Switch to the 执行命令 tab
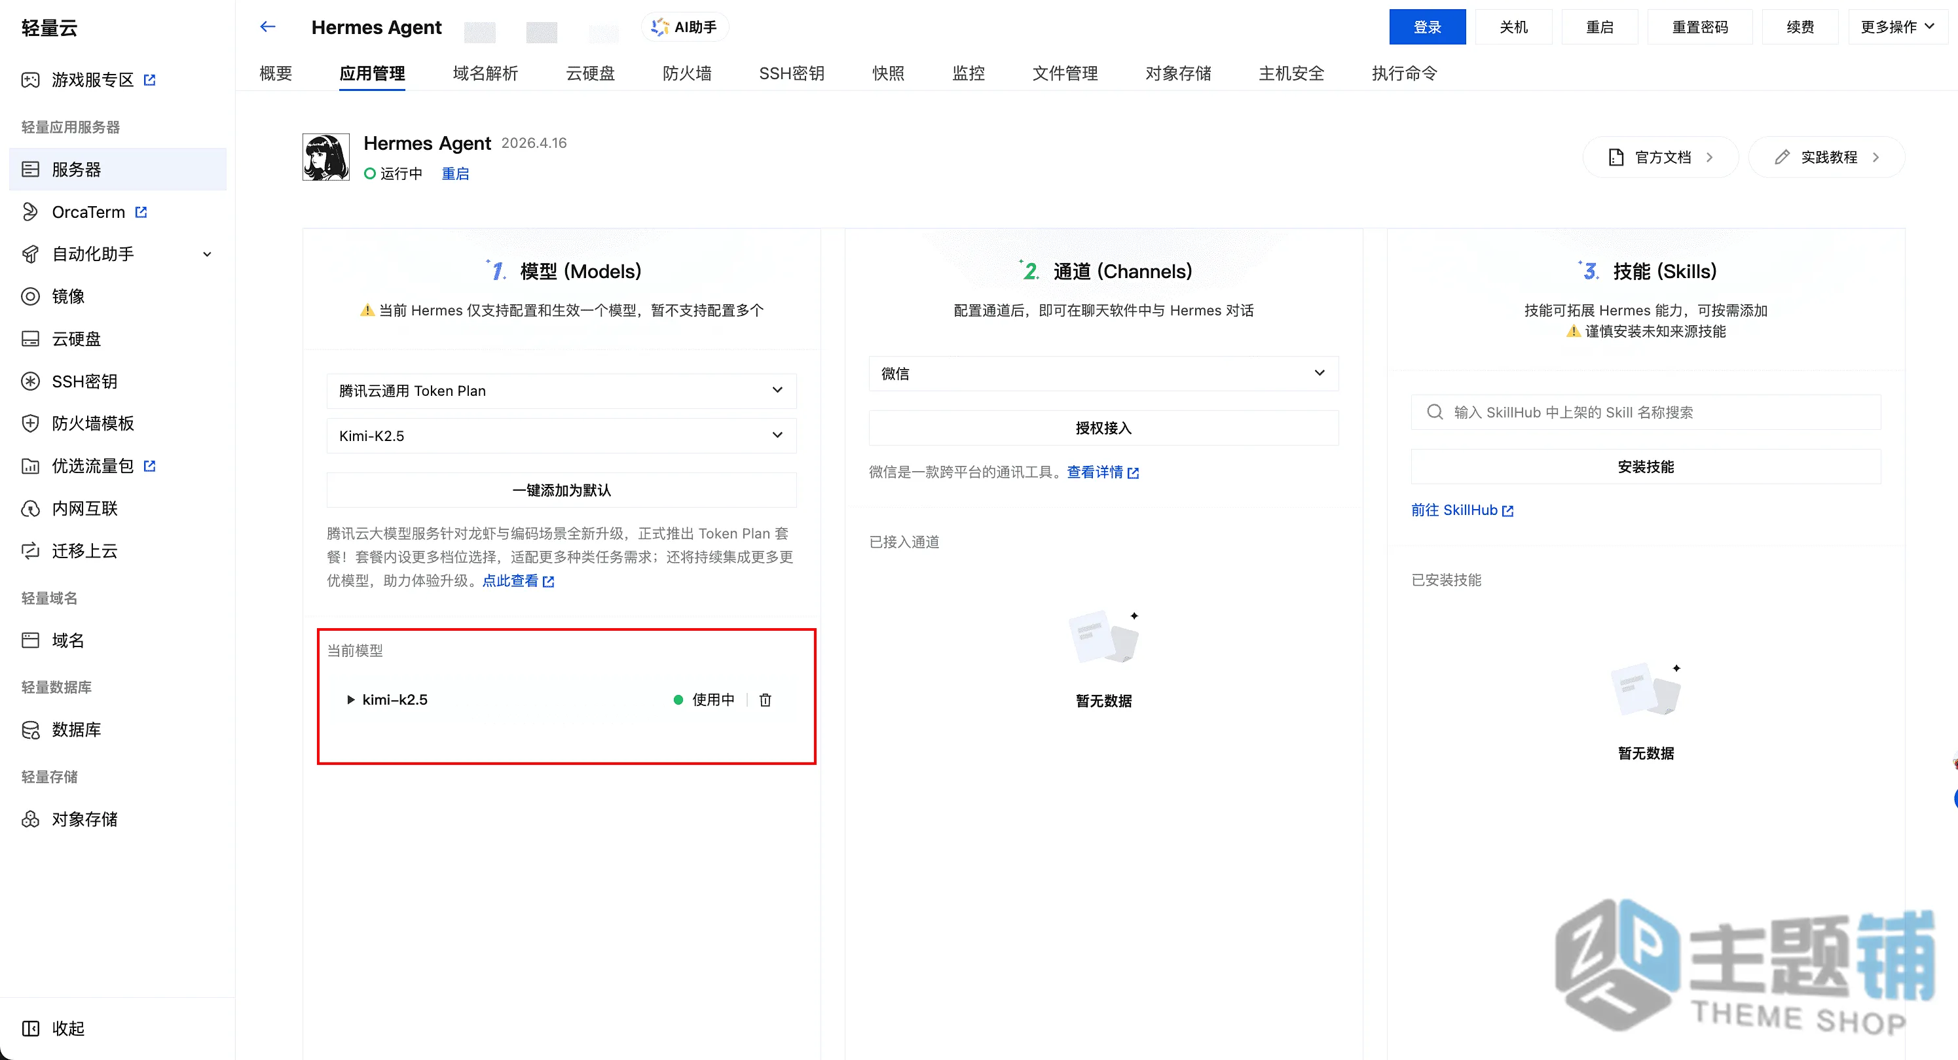 click(1404, 73)
